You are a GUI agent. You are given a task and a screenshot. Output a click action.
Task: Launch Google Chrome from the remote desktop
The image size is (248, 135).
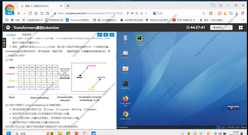pyautogui.click(x=125, y=115)
